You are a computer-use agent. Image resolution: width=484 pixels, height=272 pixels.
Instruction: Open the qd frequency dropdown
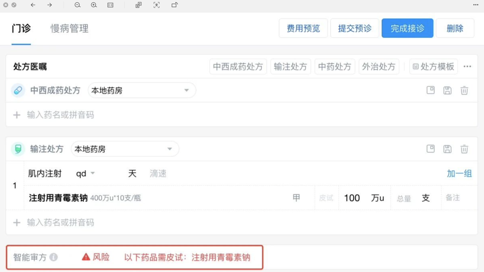pyautogui.click(x=85, y=173)
